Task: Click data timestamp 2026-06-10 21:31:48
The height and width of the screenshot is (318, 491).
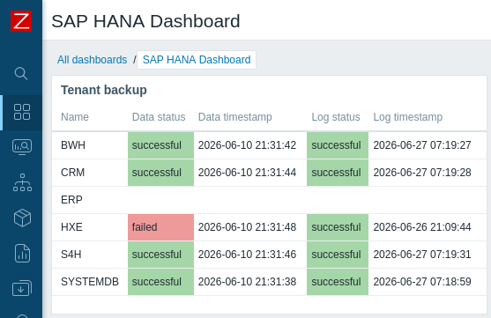Action: point(247,227)
